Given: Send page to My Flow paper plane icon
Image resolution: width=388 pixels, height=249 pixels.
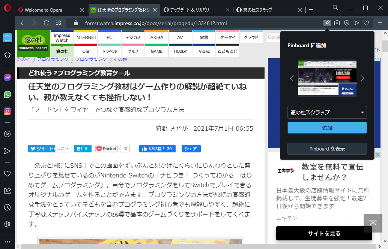Looking at the screenshot, I should click(x=356, y=22).
